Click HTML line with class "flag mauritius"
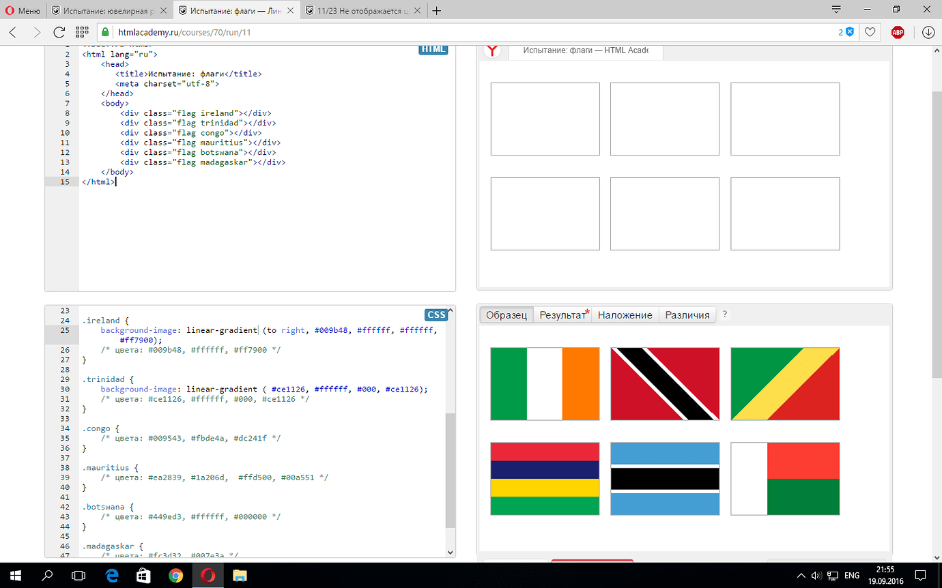This screenshot has height=588, width=942. click(x=200, y=143)
